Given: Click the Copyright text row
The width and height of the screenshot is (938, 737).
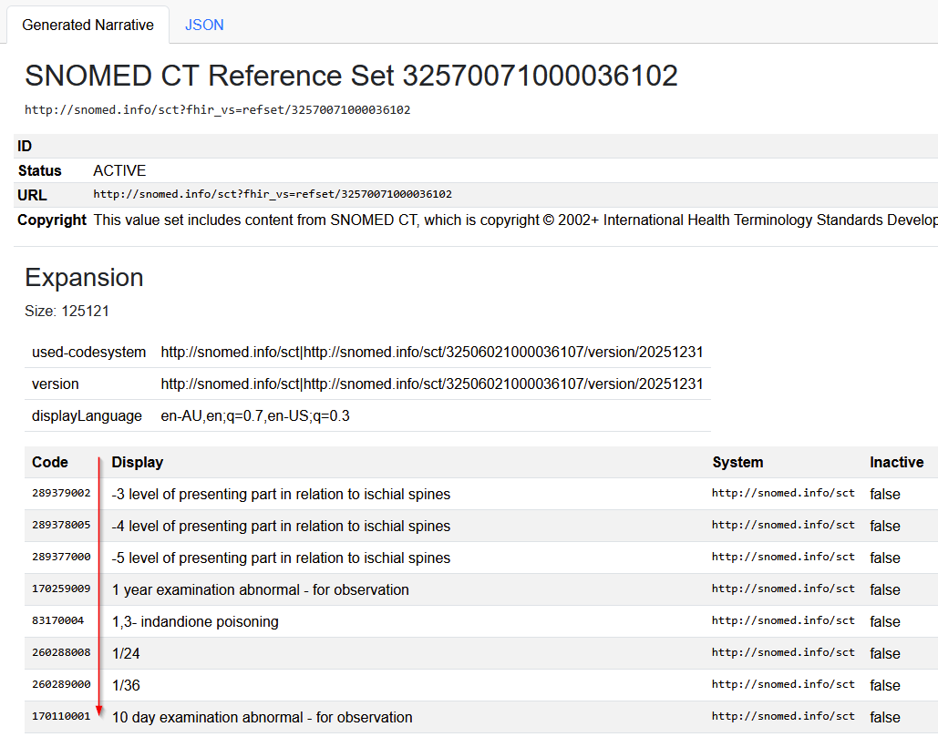Looking at the screenshot, I should click(x=476, y=220).
